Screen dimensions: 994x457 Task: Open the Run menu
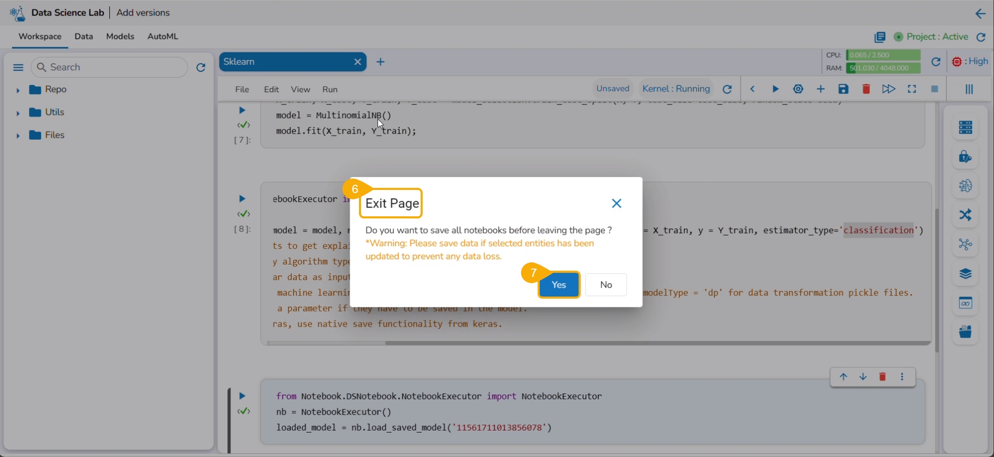(329, 90)
